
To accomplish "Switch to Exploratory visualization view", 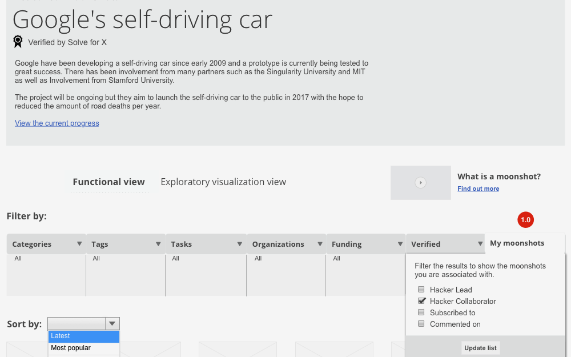I will coord(223,182).
